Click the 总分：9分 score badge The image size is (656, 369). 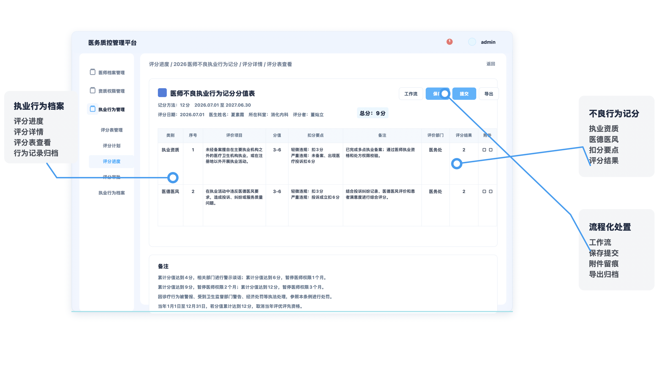coord(372,113)
